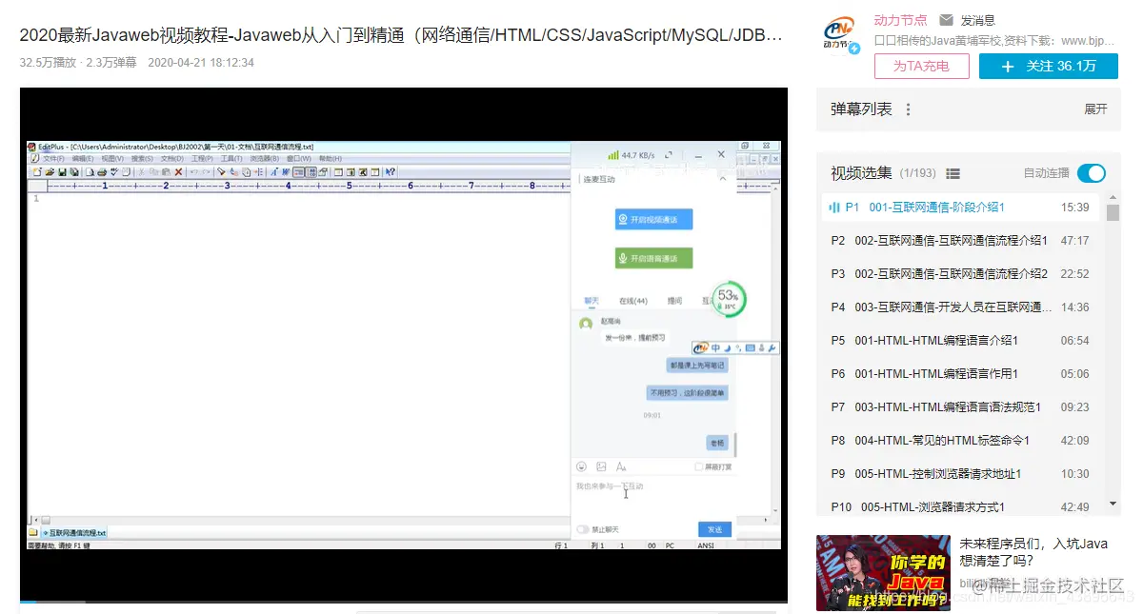Image resolution: width=1143 pixels, height=614 pixels.
Task: Click the popout icon beside network speed
Action: coord(670,154)
